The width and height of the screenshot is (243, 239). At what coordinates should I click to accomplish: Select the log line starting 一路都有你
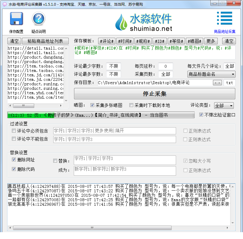[119, 200]
